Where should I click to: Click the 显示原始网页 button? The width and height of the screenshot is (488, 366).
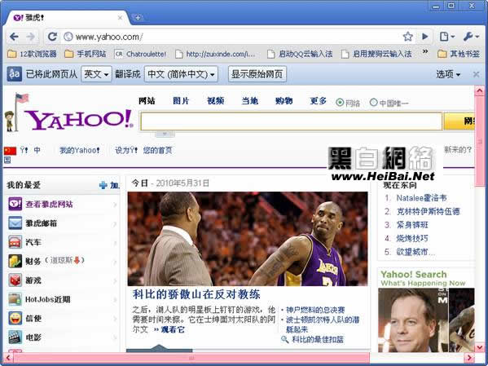point(257,74)
